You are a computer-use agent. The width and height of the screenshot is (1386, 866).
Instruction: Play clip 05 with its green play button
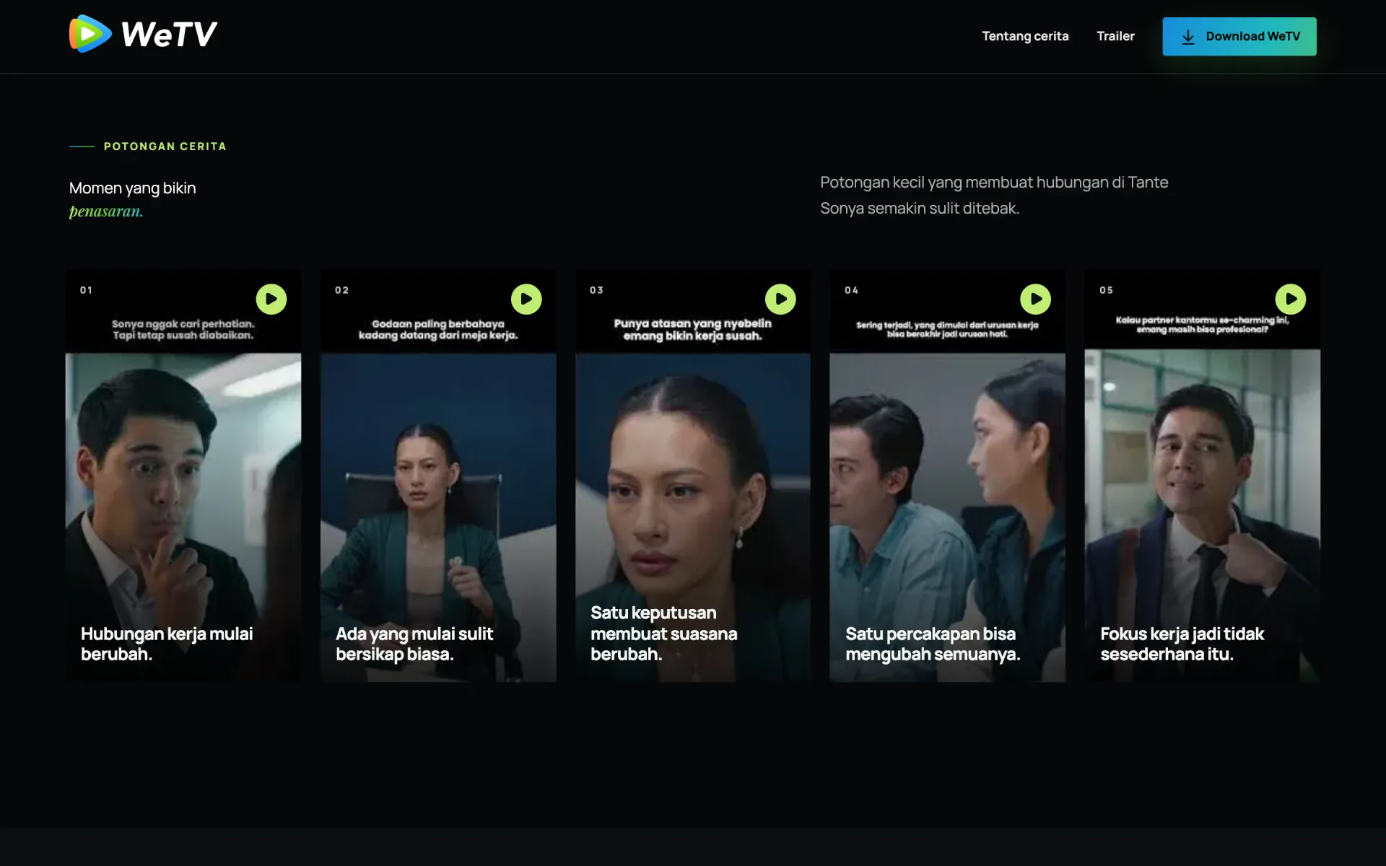tap(1291, 299)
